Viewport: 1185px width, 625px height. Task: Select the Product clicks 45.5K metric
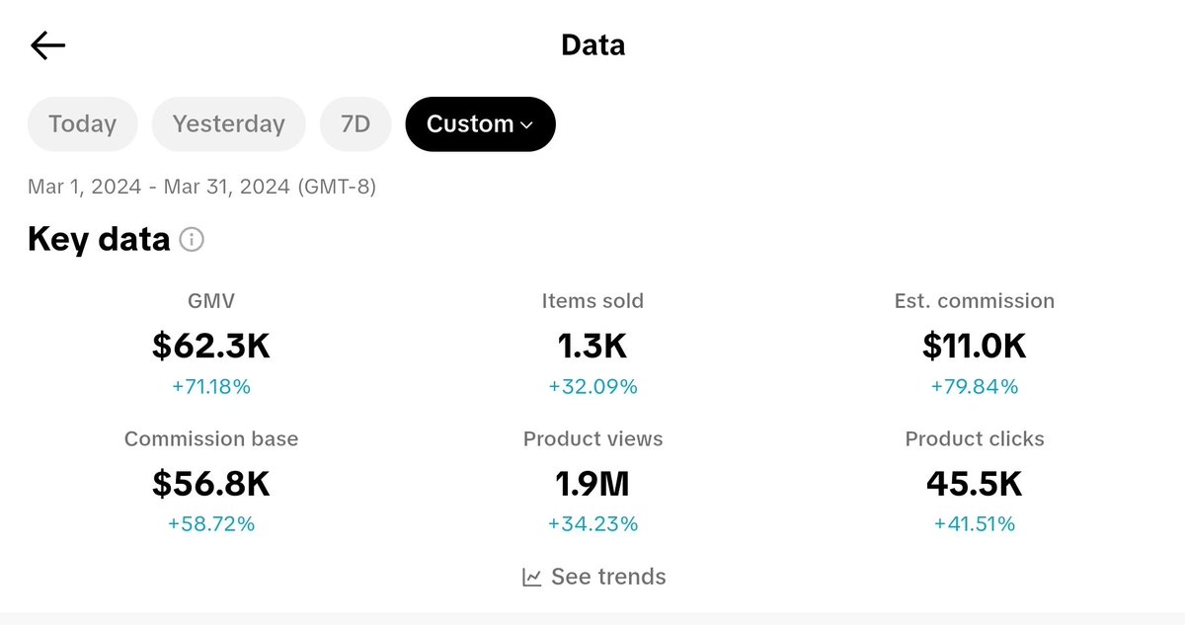click(975, 482)
